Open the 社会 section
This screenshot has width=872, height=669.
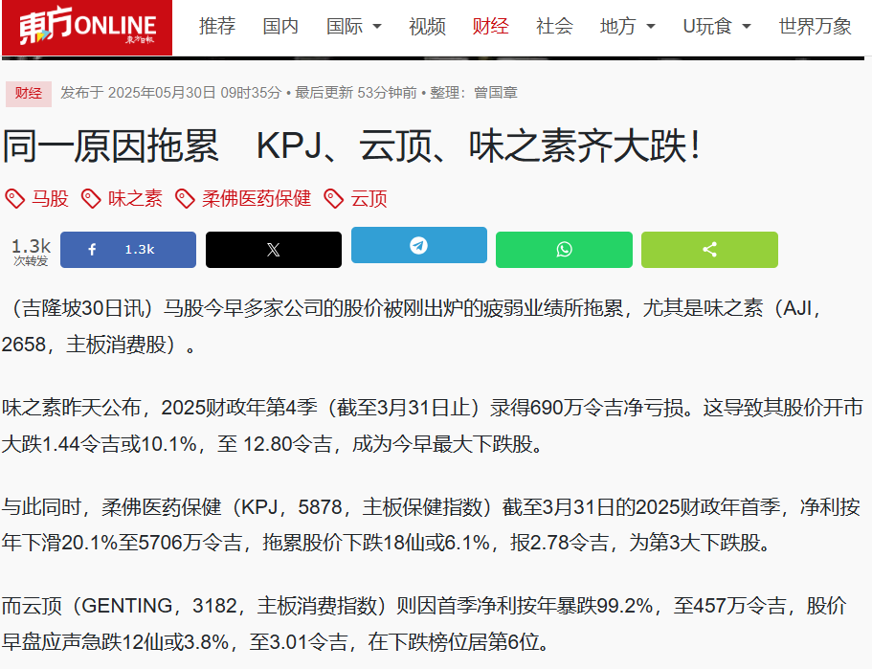pos(554,26)
